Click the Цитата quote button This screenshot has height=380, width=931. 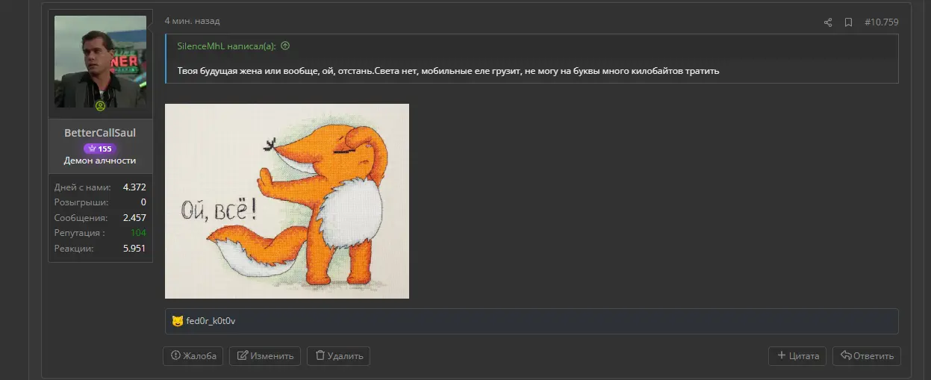point(797,356)
